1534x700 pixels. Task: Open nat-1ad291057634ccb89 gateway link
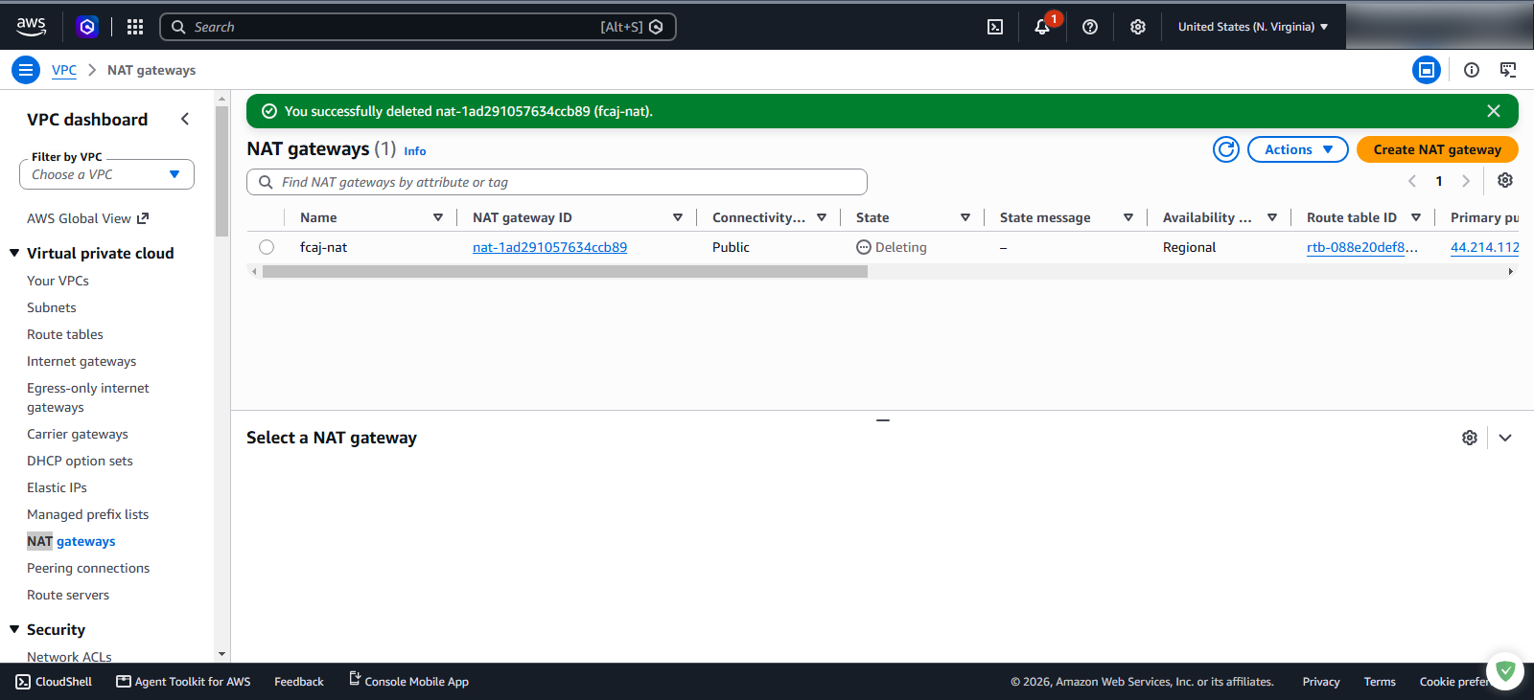point(549,247)
